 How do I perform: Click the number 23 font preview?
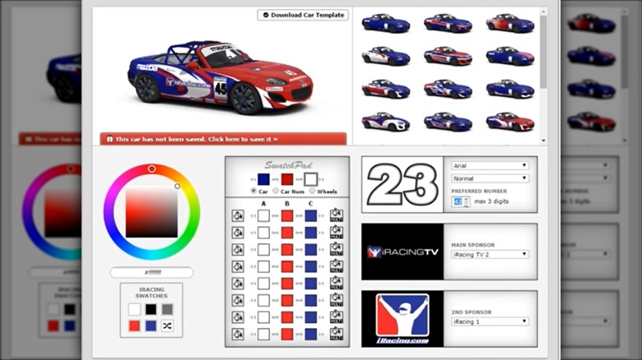(402, 184)
